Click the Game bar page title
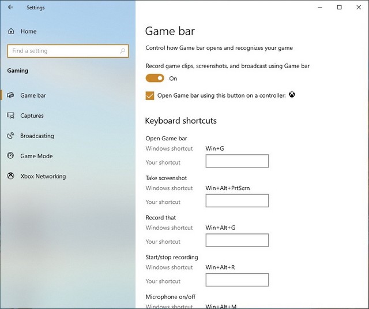This screenshot has width=369, height=309. (170, 31)
